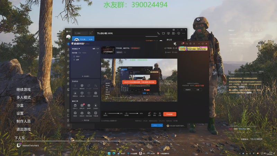Open the dropdown arrow beside QQ send button
This screenshot has height=156, width=277.
coord(161,125)
